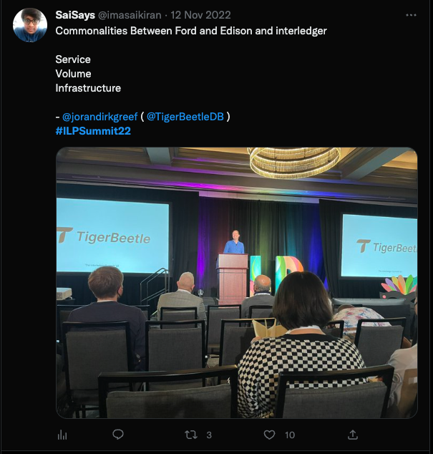
Task: Like the tweet with the heart icon
Action: pos(269,435)
